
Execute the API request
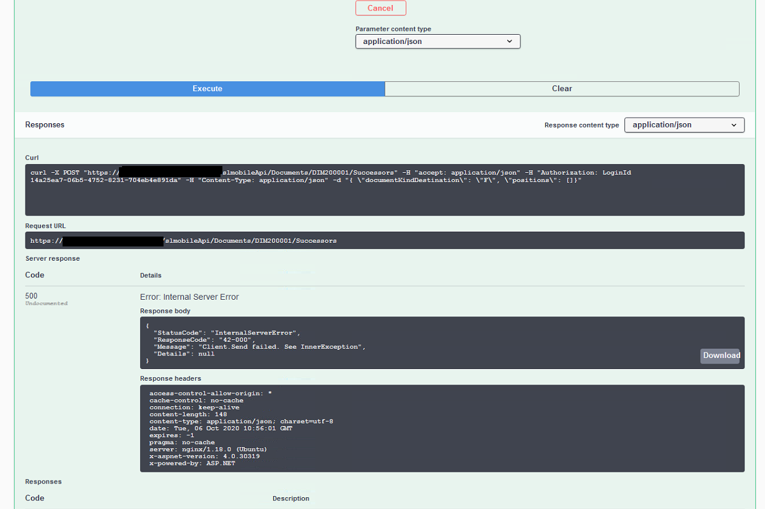[x=207, y=89]
